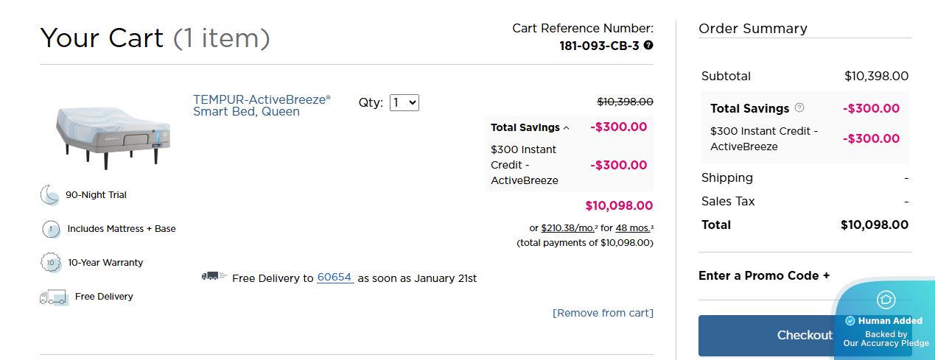Click the 90-Night Trial moon icon

pyautogui.click(x=49, y=195)
